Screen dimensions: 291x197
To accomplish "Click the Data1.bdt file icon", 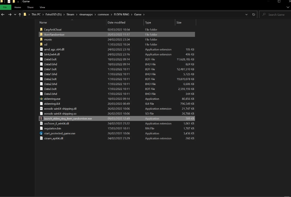I will 41,69.
